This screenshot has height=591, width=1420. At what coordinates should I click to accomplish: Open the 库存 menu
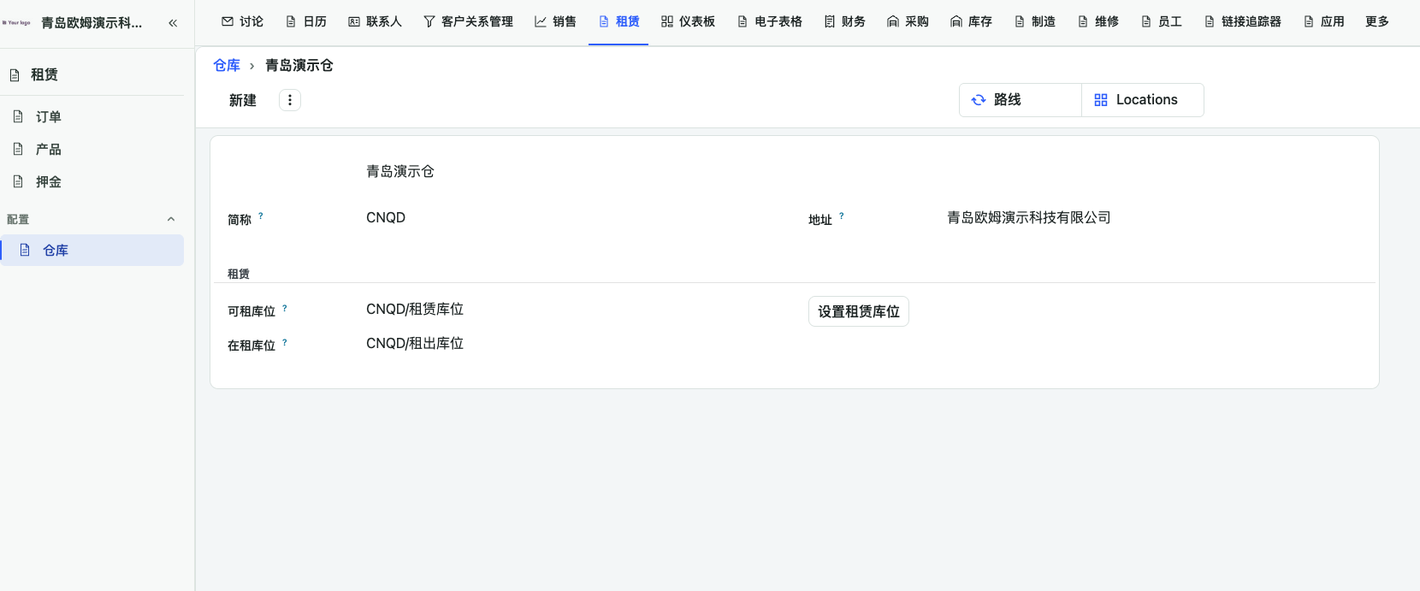(971, 21)
